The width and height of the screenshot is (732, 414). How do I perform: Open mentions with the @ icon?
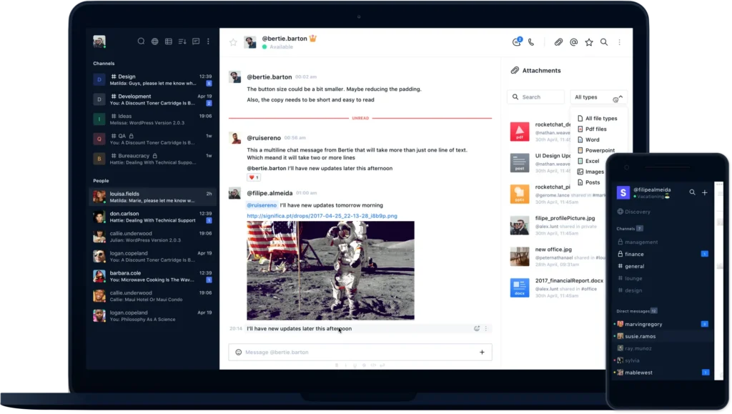point(573,42)
